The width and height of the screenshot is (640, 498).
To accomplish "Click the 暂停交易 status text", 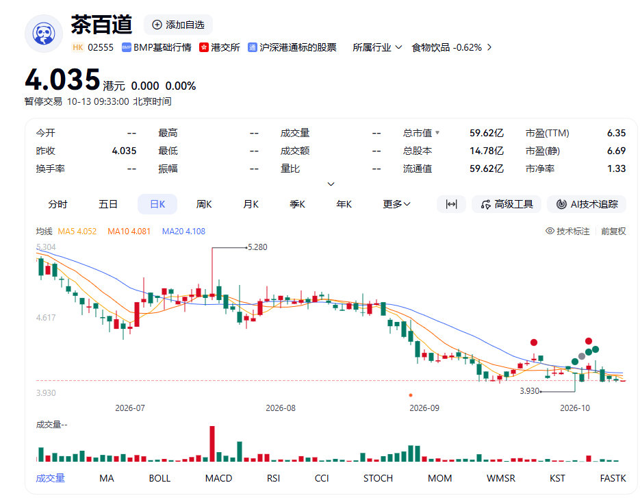I will (43, 101).
